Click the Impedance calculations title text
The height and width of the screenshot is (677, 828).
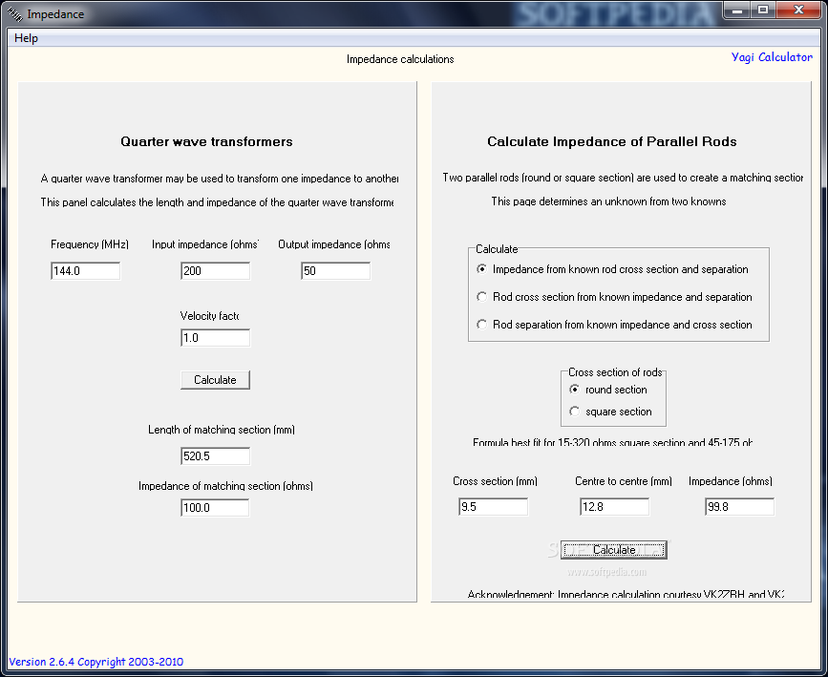click(400, 59)
